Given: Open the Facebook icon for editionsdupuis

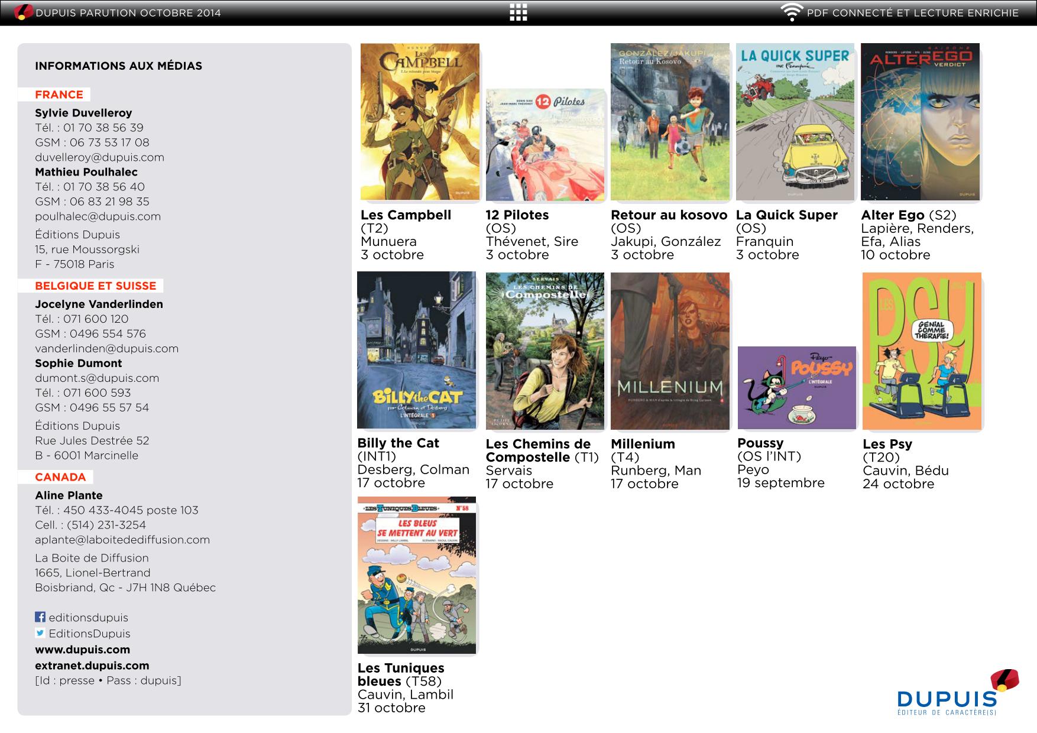Looking at the screenshot, I should [x=40, y=617].
